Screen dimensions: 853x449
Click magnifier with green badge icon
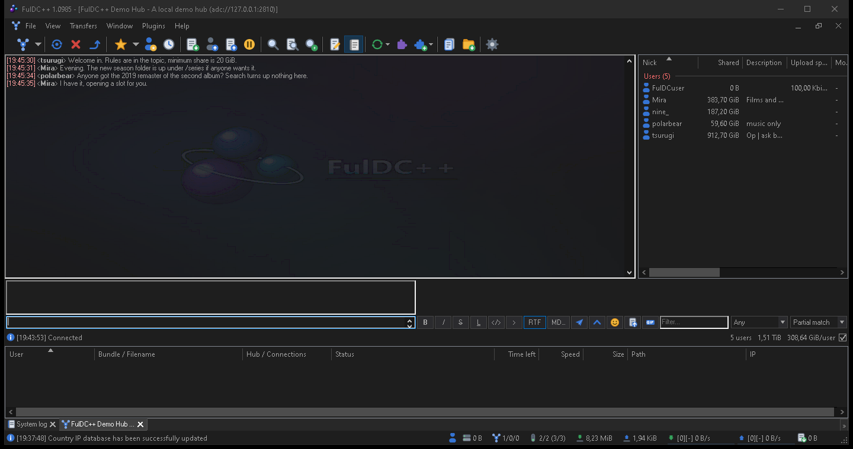(311, 44)
